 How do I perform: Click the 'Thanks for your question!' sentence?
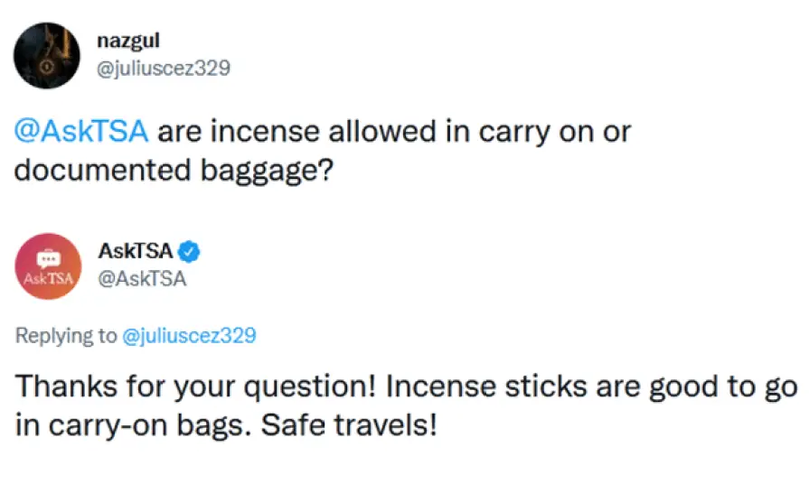coord(195,387)
